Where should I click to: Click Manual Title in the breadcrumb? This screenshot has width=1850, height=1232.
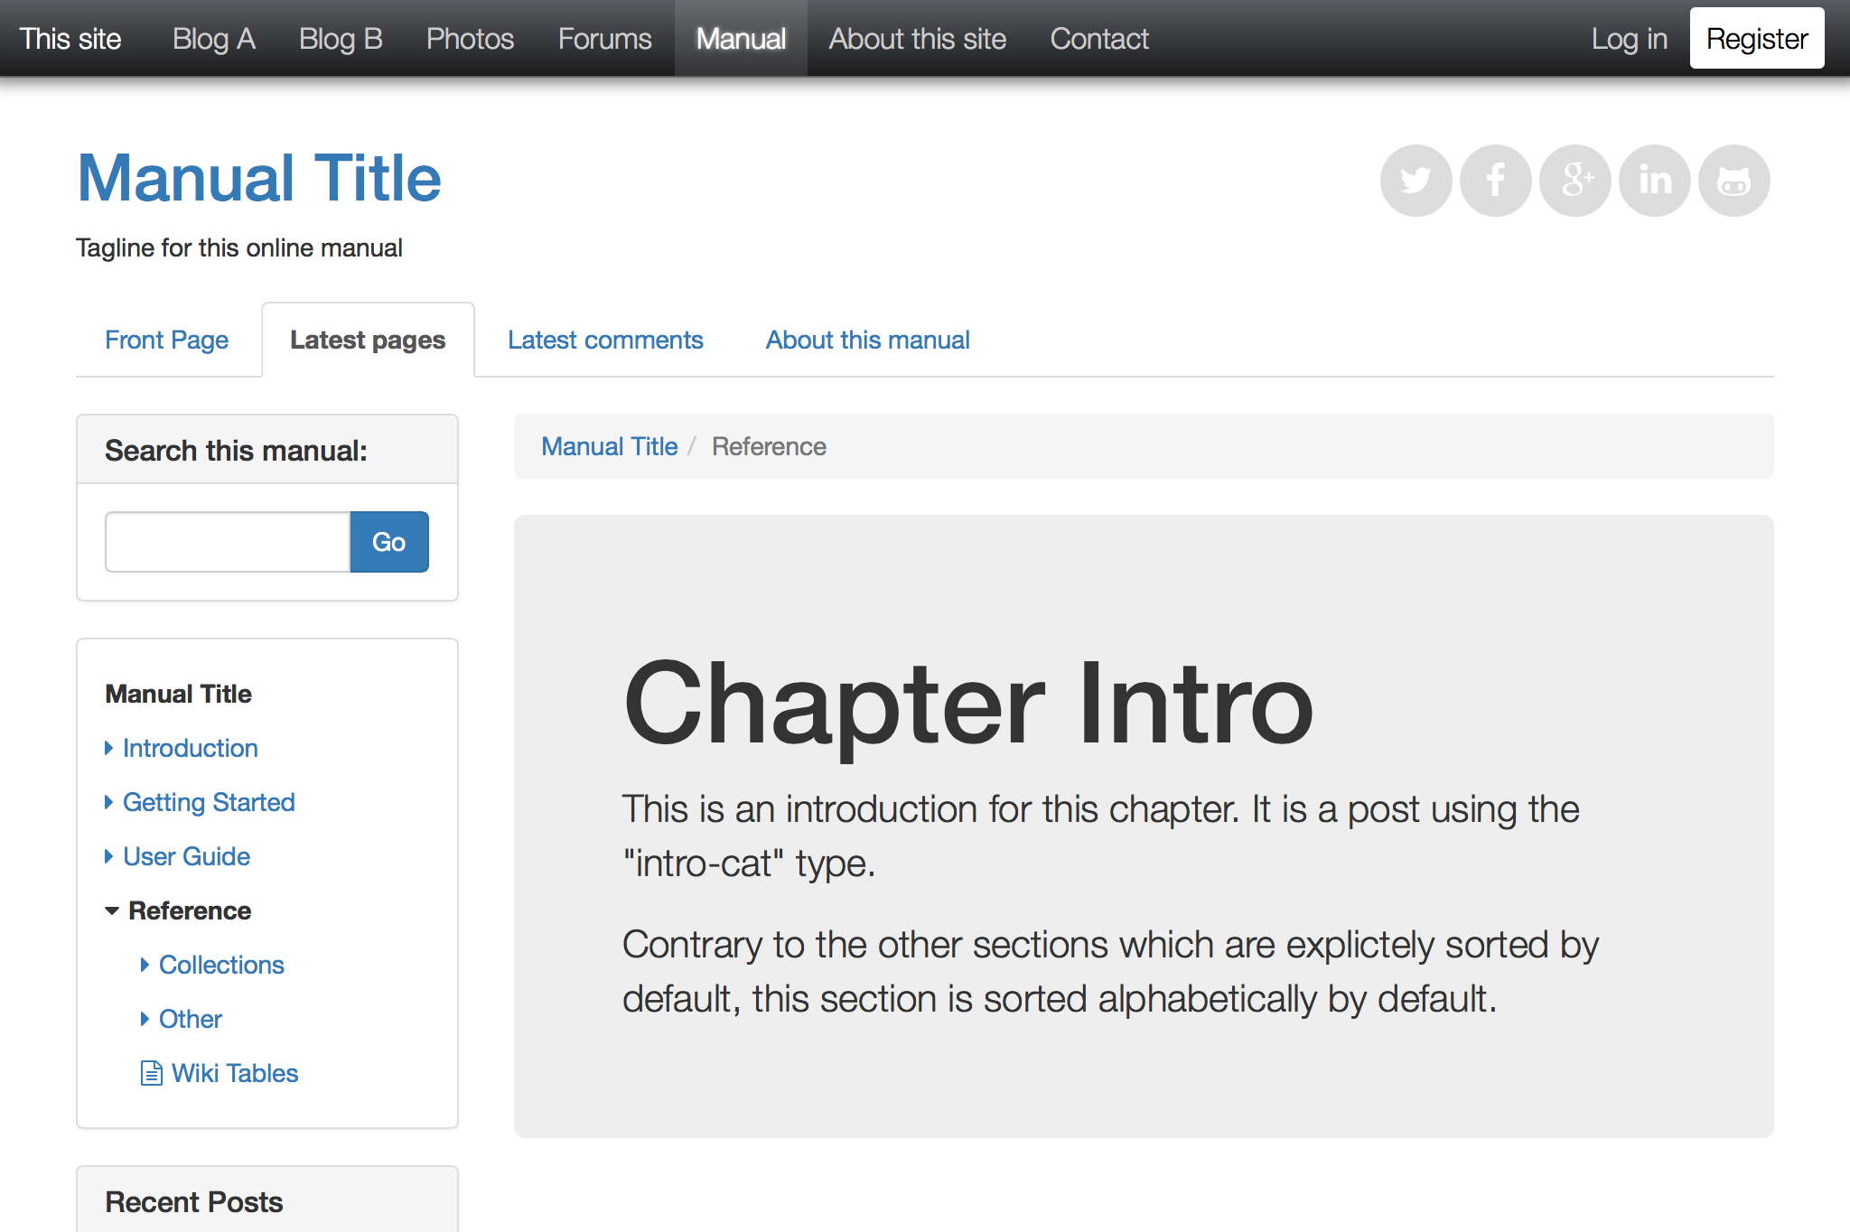(x=610, y=446)
